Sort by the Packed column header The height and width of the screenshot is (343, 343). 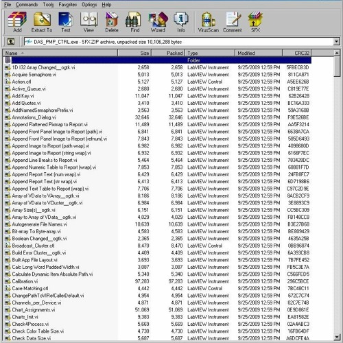(x=168, y=53)
